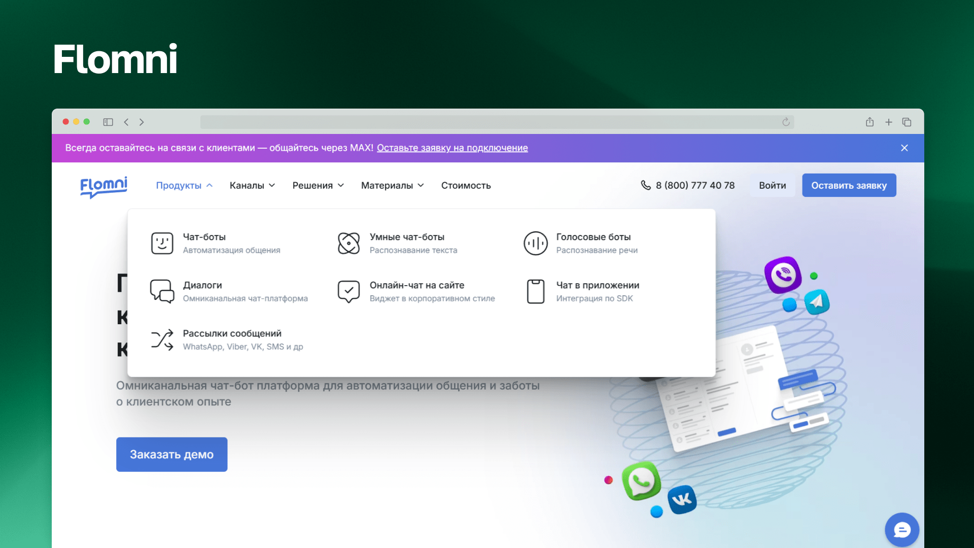Click the Онлайн-чат на сайте checkmark icon
The image size is (974, 548).
pyautogui.click(x=349, y=292)
